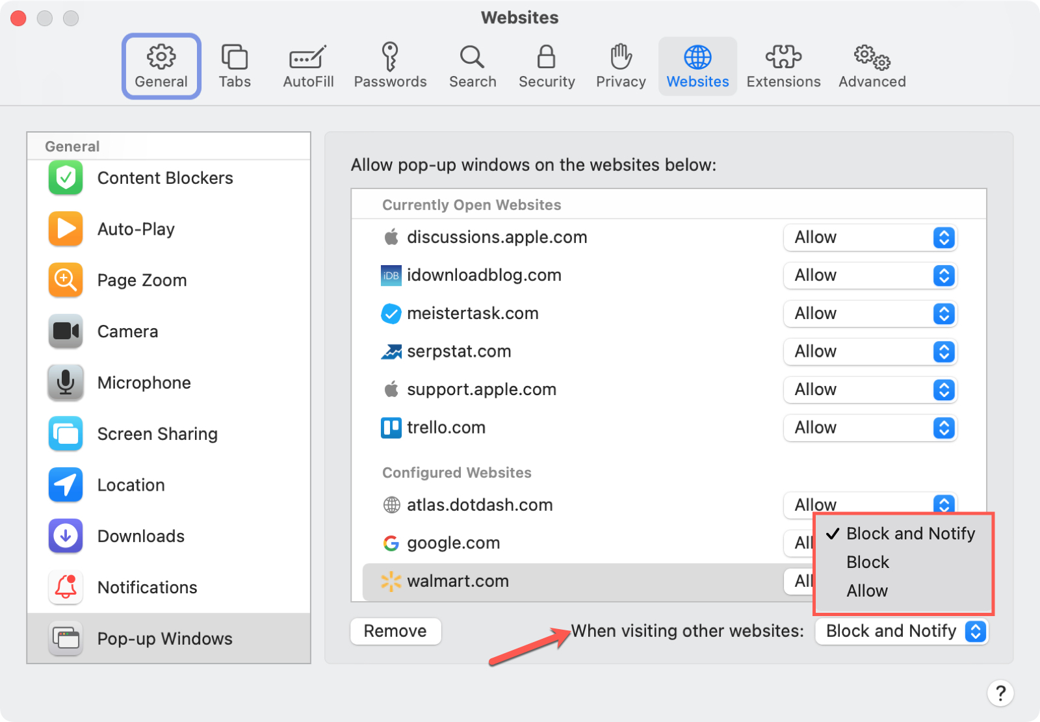This screenshot has width=1040, height=722.
Task: Open pop-up setting dropdown for idownloadblog.com
Action: pos(870,276)
